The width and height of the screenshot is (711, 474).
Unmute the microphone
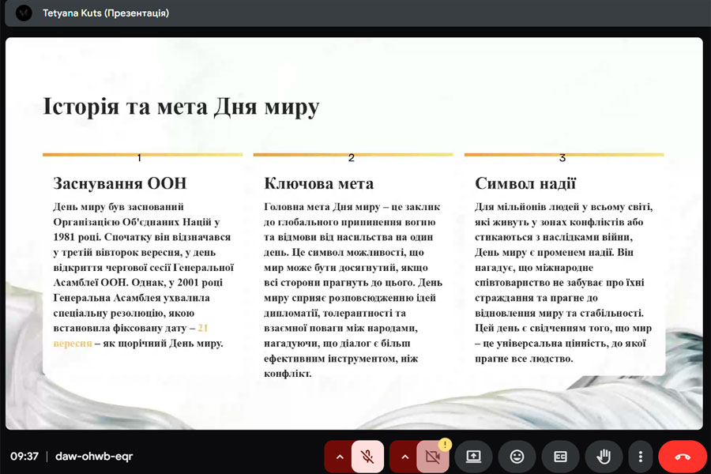[367, 457]
